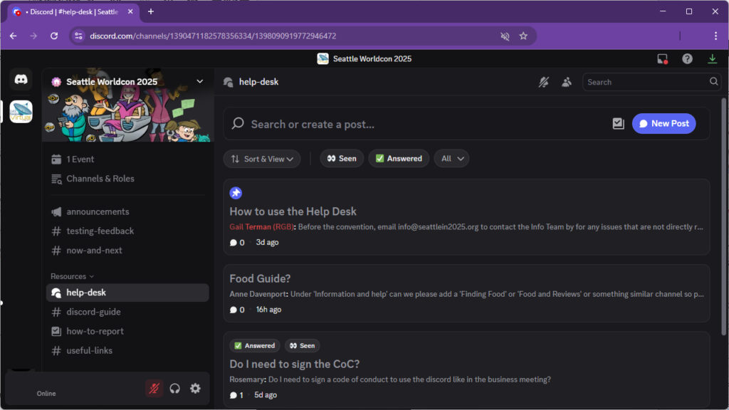Click the New Post button
Screen dimensions: 729x410
pyautogui.click(x=664, y=124)
